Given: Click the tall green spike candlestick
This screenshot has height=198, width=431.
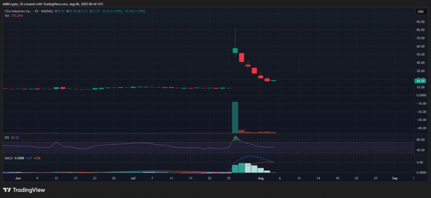Looking at the screenshot, I should pyautogui.click(x=235, y=50).
